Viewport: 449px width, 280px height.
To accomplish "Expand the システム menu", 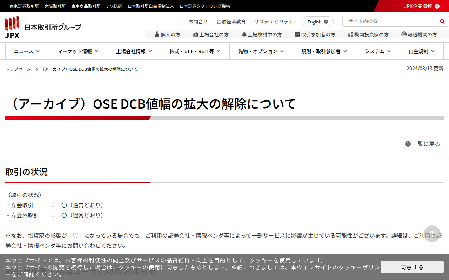I will click(378, 51).
